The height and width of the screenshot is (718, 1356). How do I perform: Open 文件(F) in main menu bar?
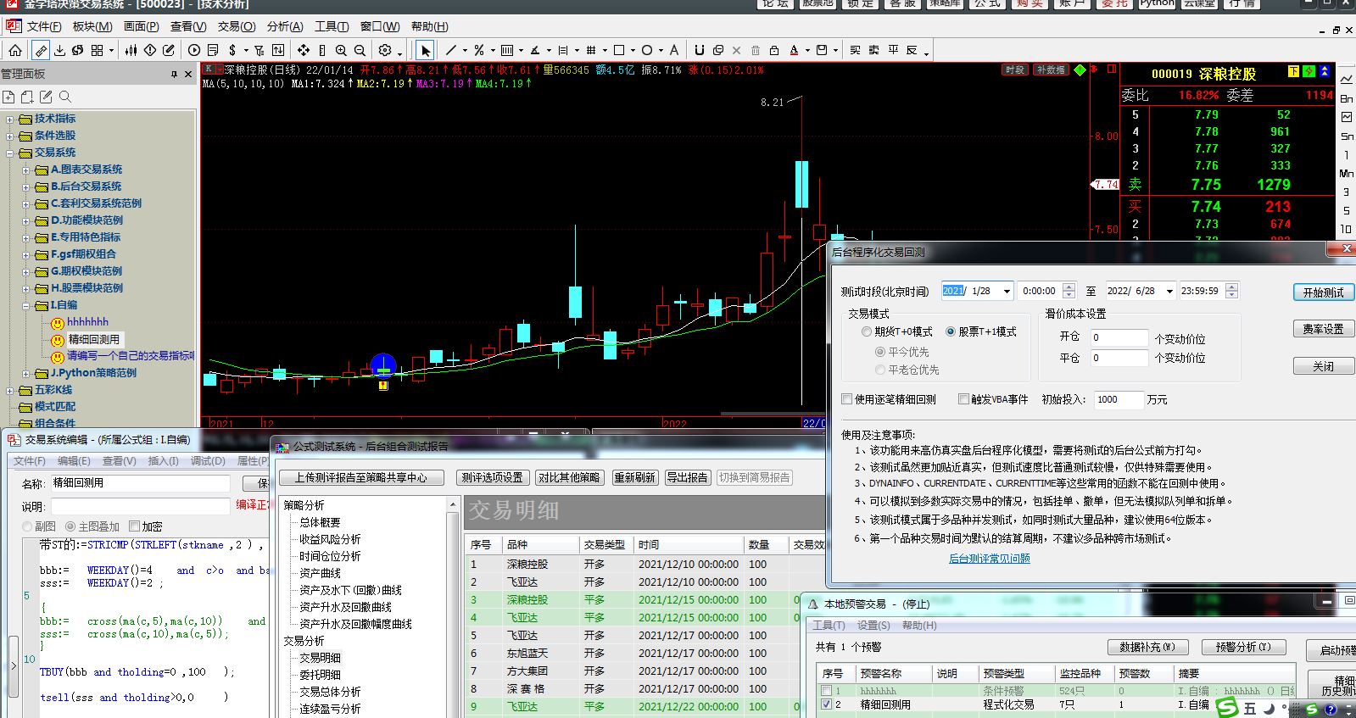coord(43,26)
